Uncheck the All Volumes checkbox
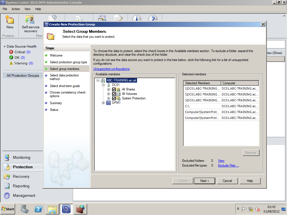This screenshot has height=215, width=287. (114, 94)
